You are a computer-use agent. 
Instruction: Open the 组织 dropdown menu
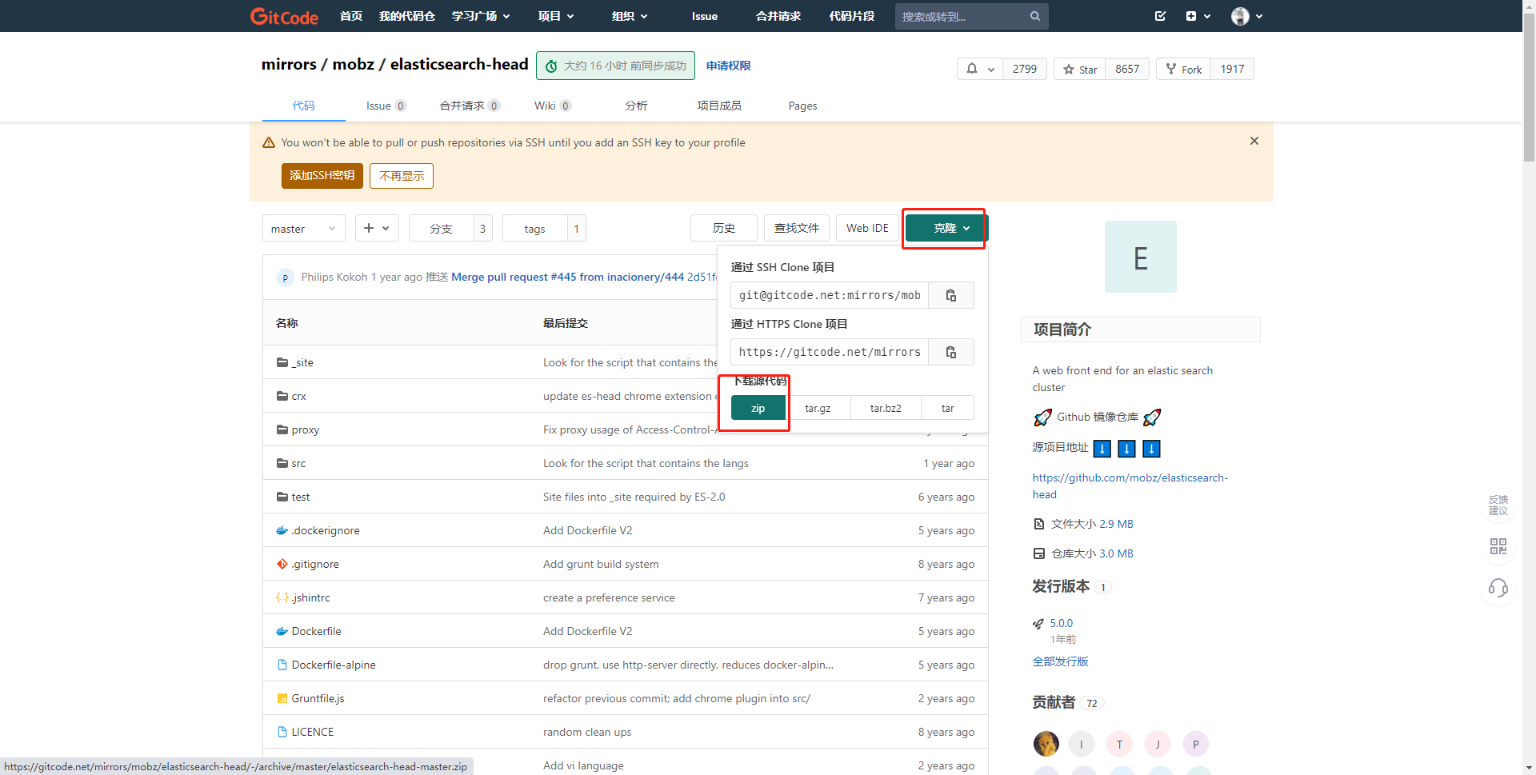[630, 16]
